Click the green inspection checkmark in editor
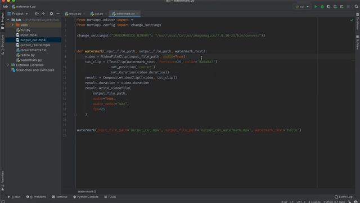Image resolution: width=360 pixels, height=203 pixels. point(352,20)
